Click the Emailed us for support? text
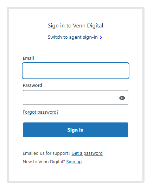The image size is (154, 190). (x=46, y=153)
